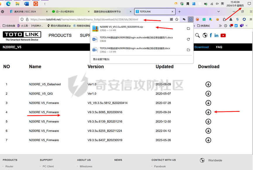Viewport: 253px width, 170px height.
Task: Download the N200RE_V5_Datasheet file
Action: tap(208, 84)
